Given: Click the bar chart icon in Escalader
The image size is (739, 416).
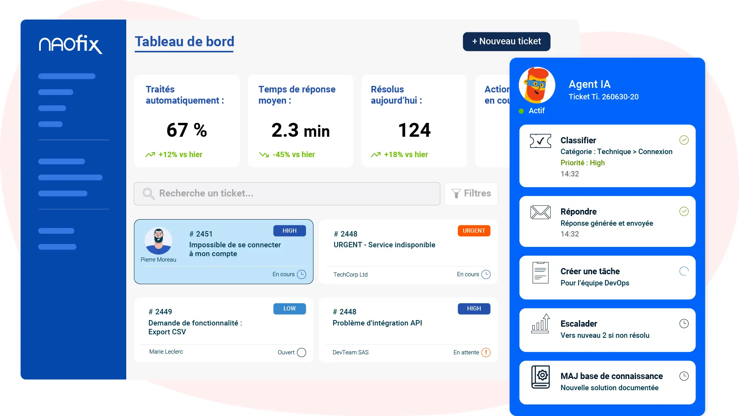Looking at the screenshot, I should pos(540,324).
